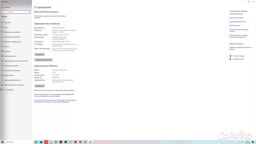Open language support check link
This screenshot has width=256, height=144.
point(240,48)
